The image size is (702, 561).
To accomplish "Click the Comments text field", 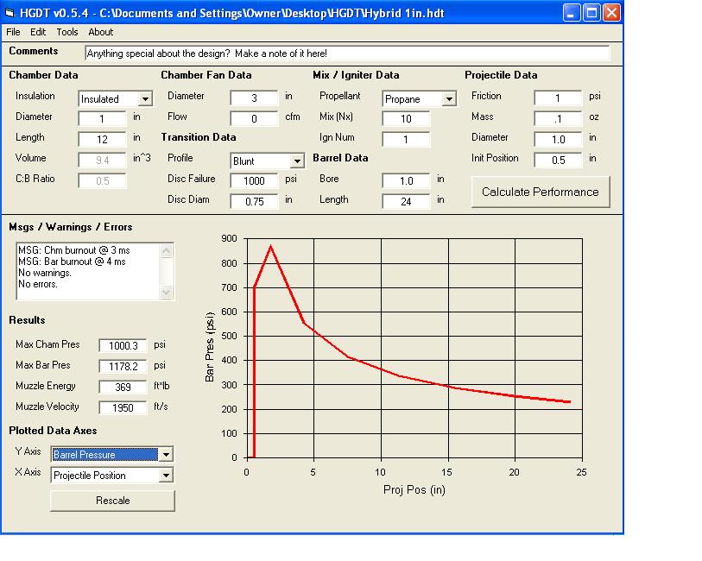I will 347,54.
